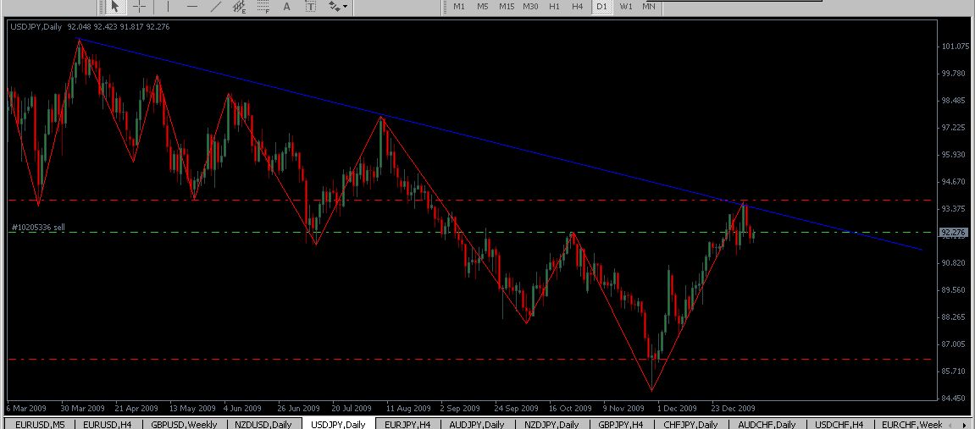
Task: Select the cursor arrow tool
Action: 115,7
